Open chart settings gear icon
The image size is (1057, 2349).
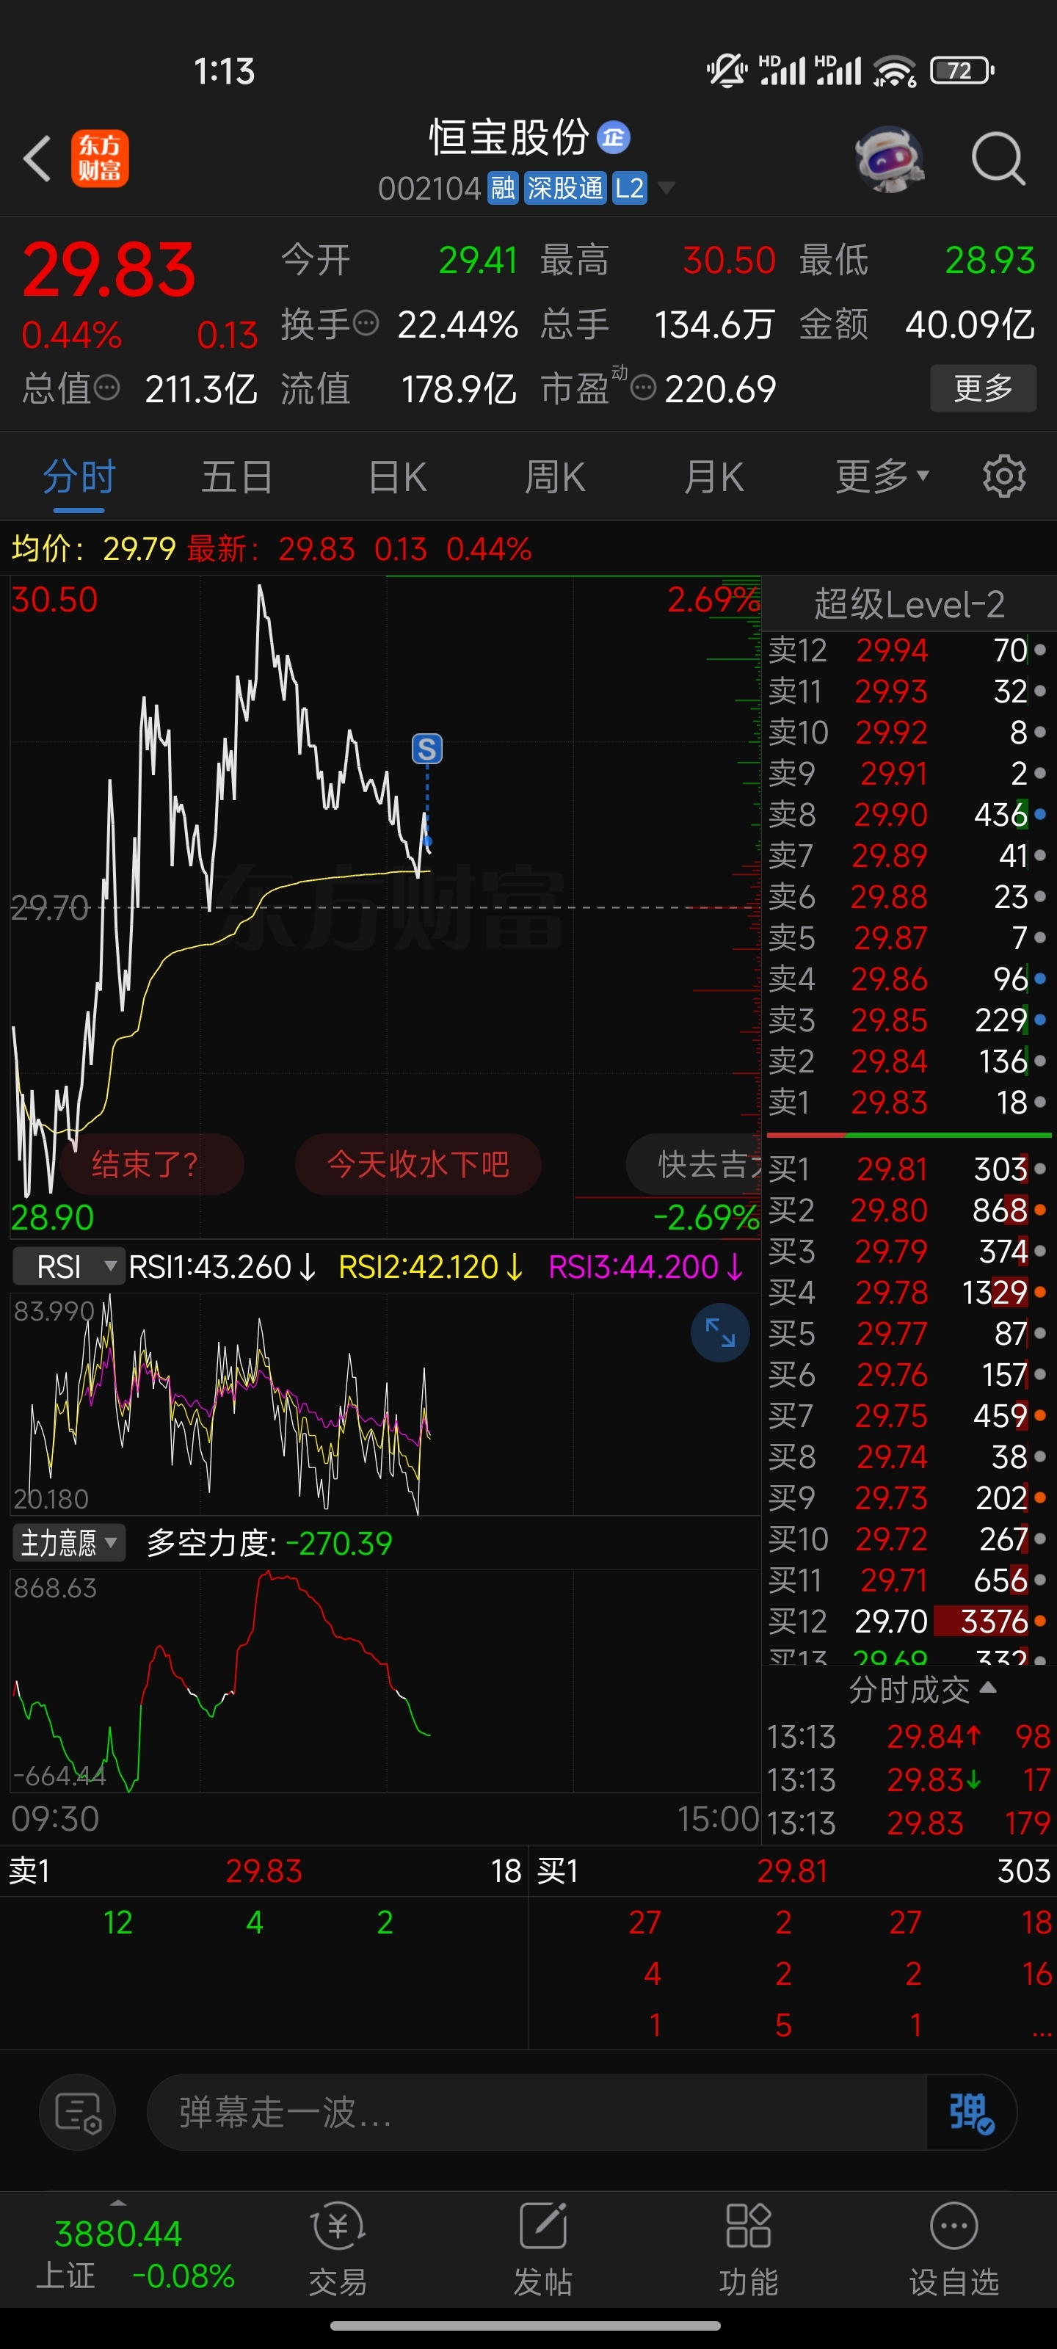1004,476
